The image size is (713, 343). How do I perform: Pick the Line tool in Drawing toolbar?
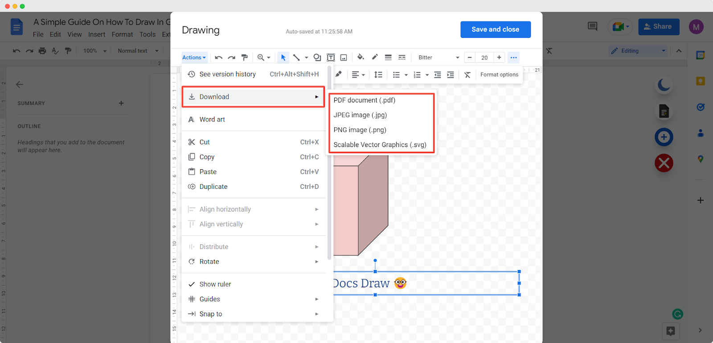click(296, 57)
